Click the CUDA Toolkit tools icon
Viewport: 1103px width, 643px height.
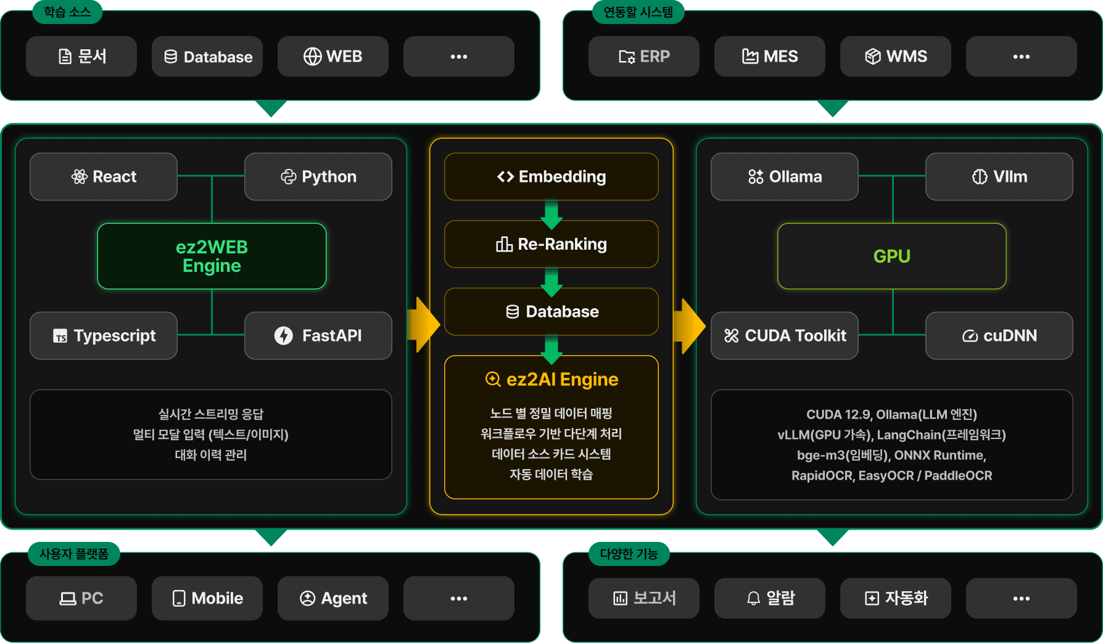pyautogui.click(x=731, y=336)
